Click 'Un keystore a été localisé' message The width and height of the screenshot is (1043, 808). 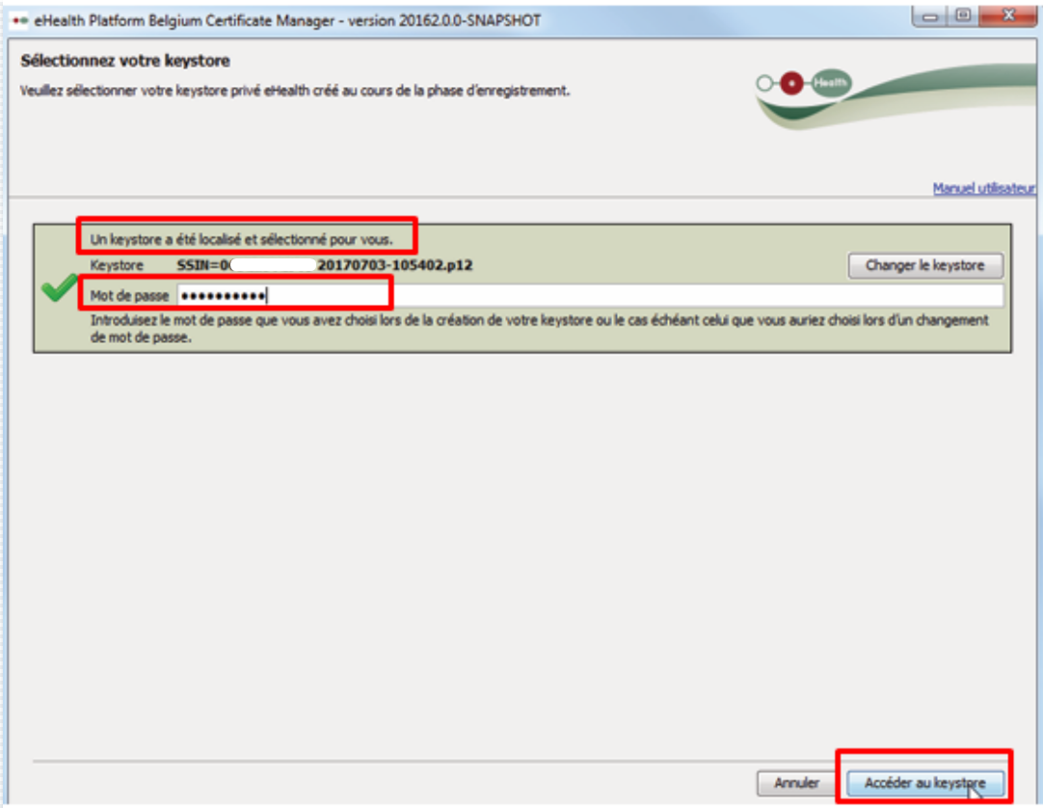pos(241,239)
